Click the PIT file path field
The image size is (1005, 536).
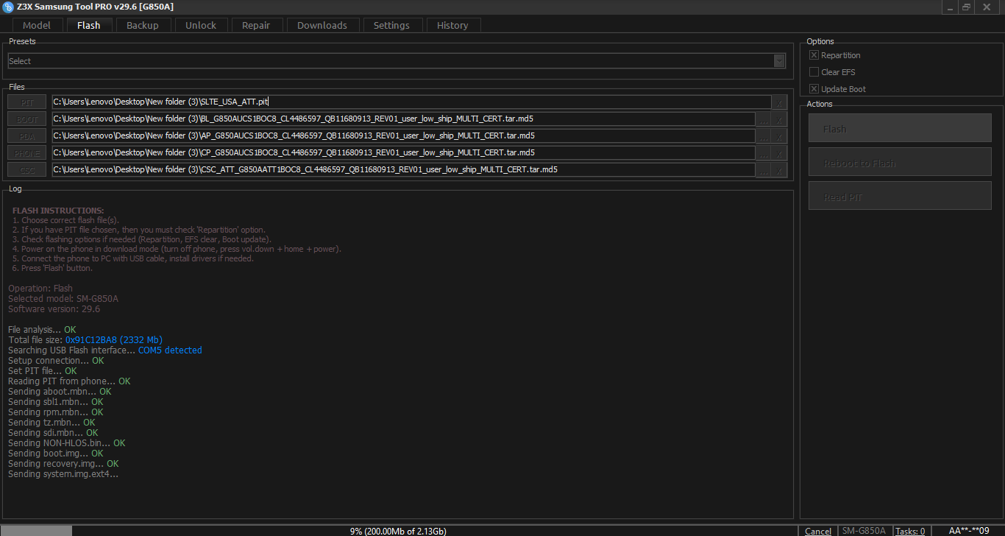(x=411, y=102)
